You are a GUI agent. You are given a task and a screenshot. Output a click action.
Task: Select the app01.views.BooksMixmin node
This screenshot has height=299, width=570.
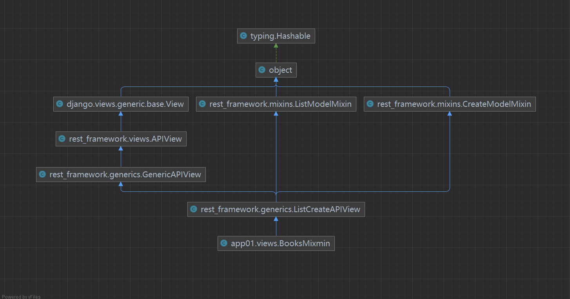click(276, 243)
